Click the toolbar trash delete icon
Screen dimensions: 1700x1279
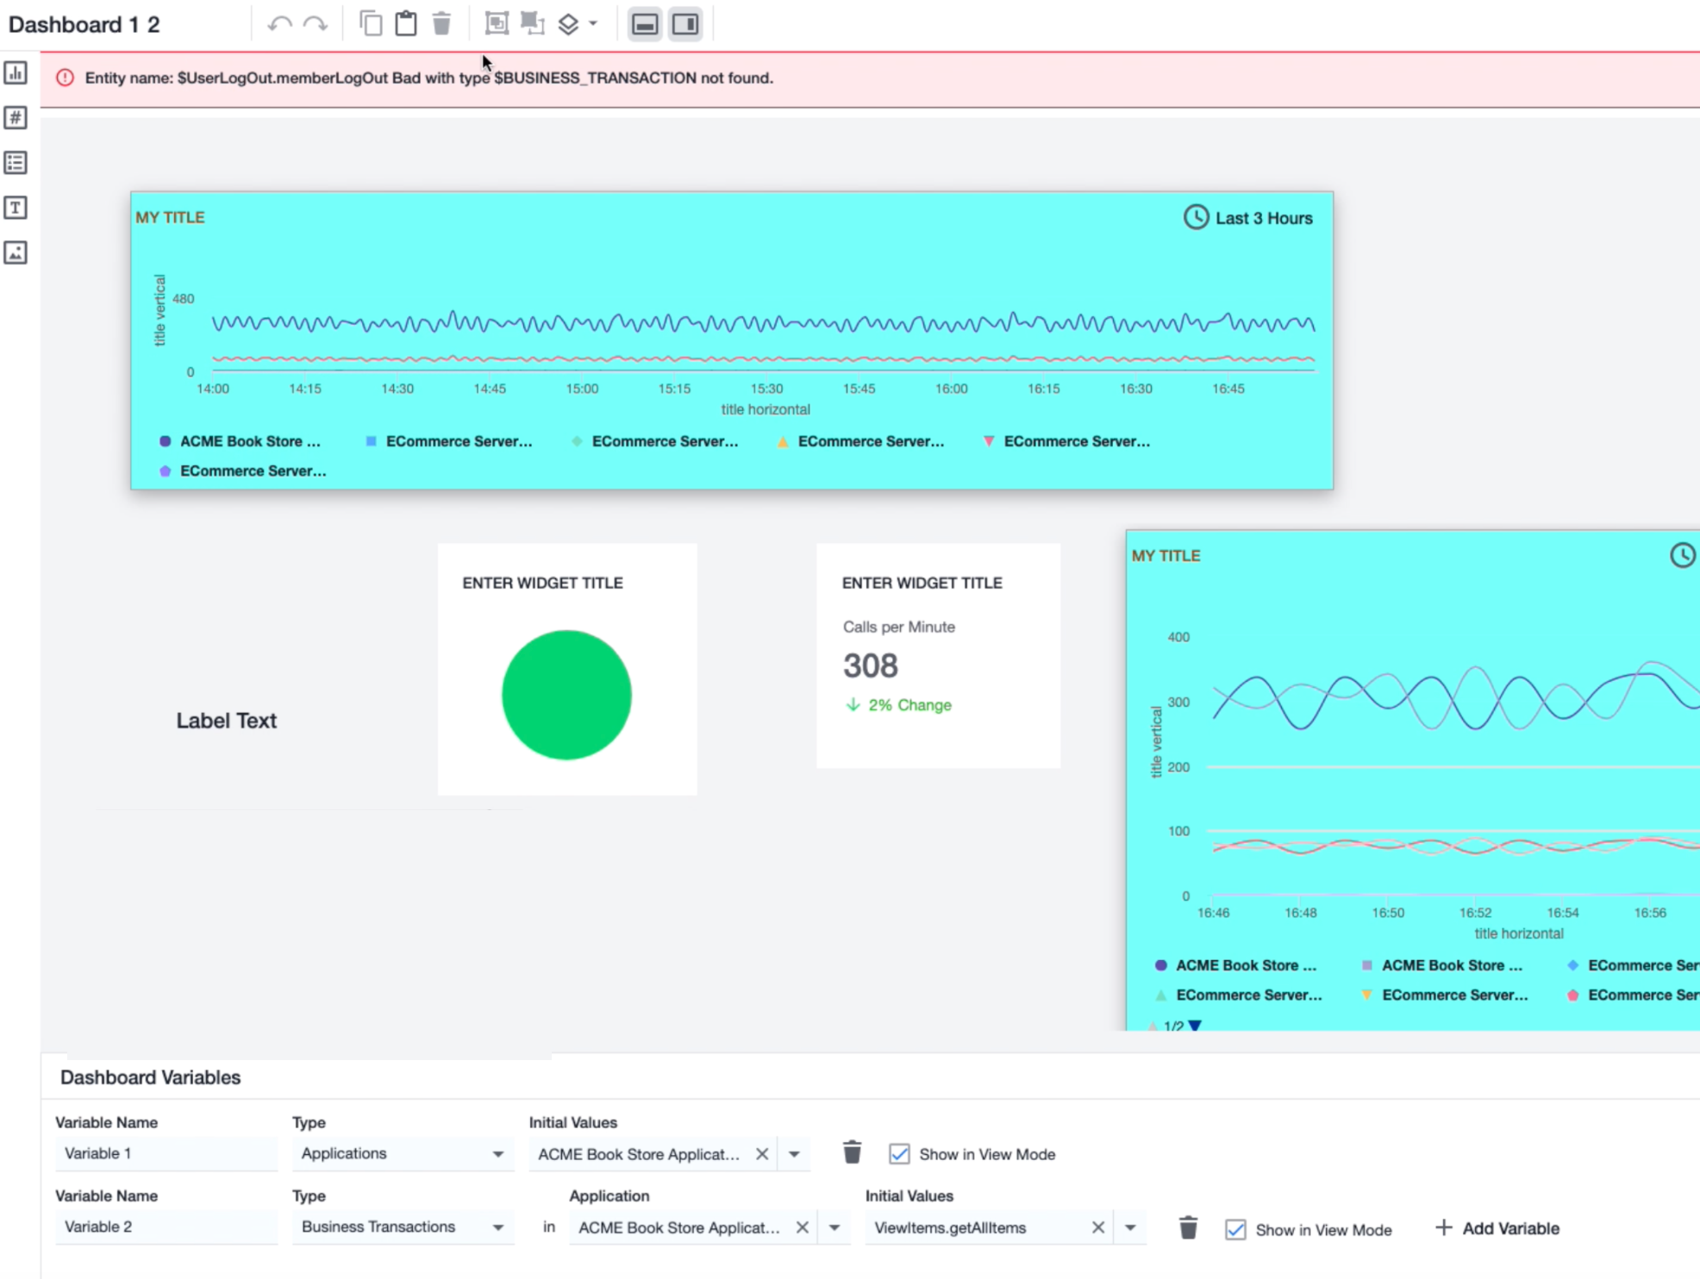pyautogui.click(x=441, y=24)
